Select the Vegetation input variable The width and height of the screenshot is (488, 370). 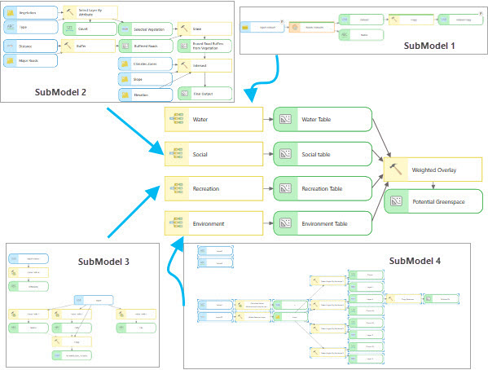click(x=30, y=13)
